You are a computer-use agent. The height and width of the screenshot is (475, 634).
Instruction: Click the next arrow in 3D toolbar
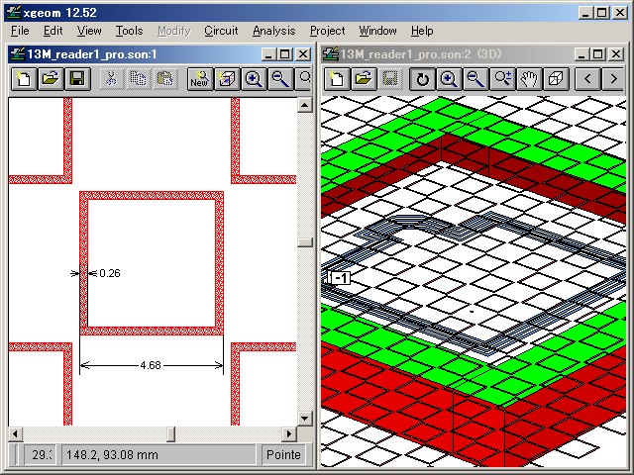pos(614,78)
